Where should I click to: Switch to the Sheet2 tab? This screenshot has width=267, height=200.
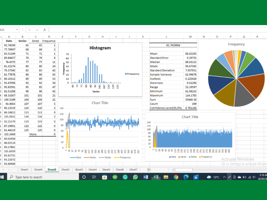(x=65, y=169)
